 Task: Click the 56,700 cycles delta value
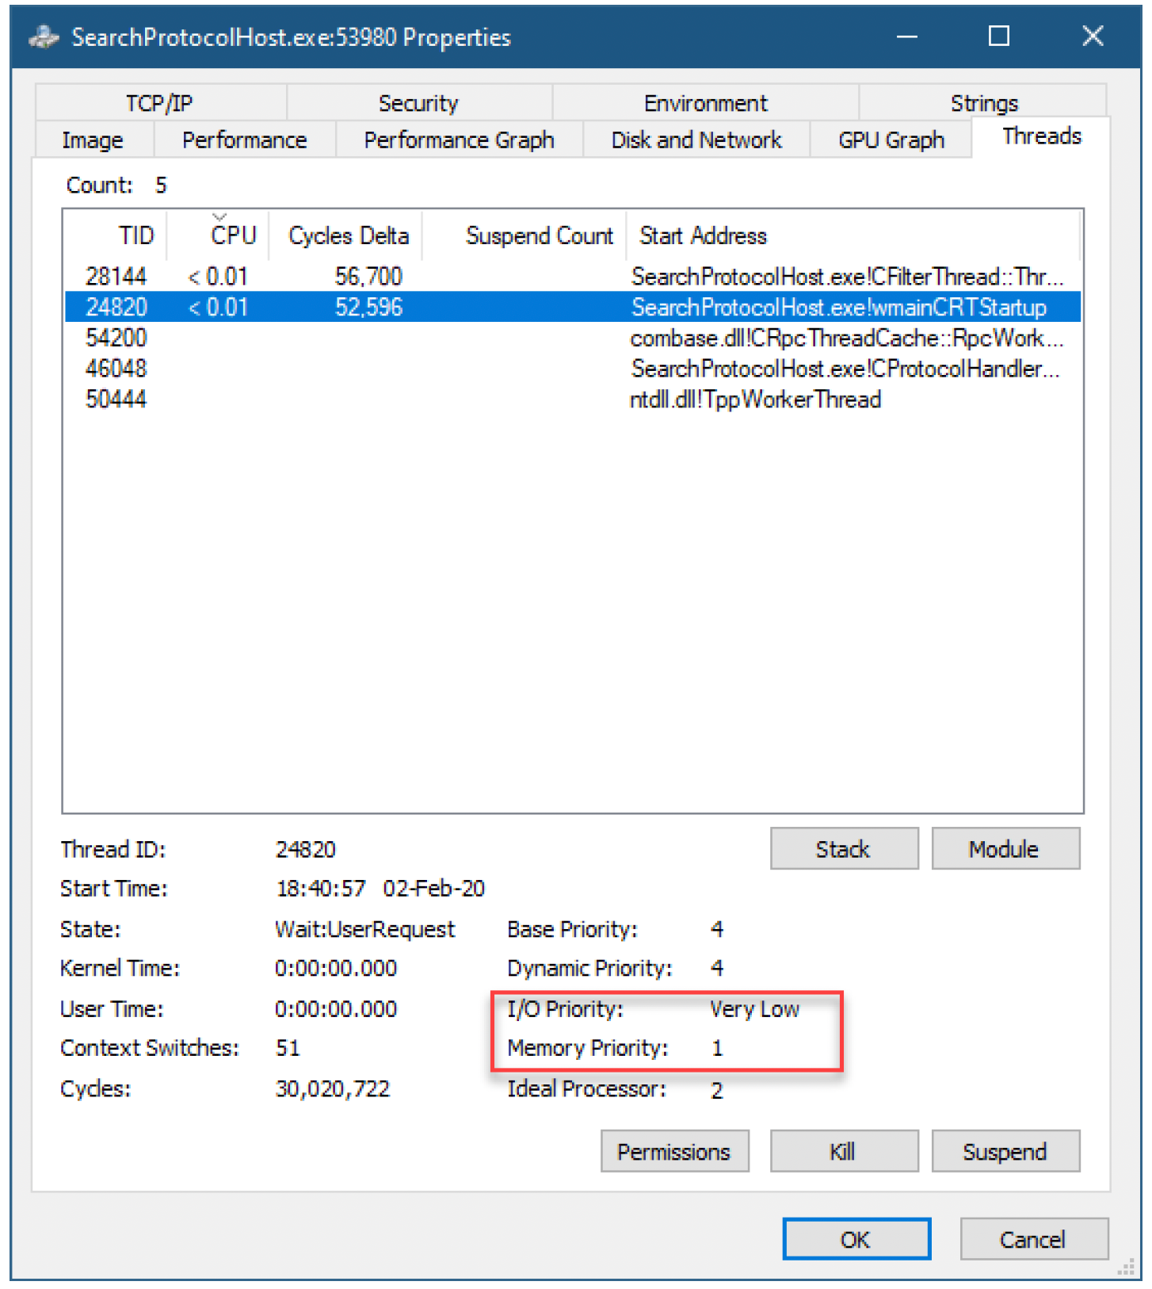368,277
